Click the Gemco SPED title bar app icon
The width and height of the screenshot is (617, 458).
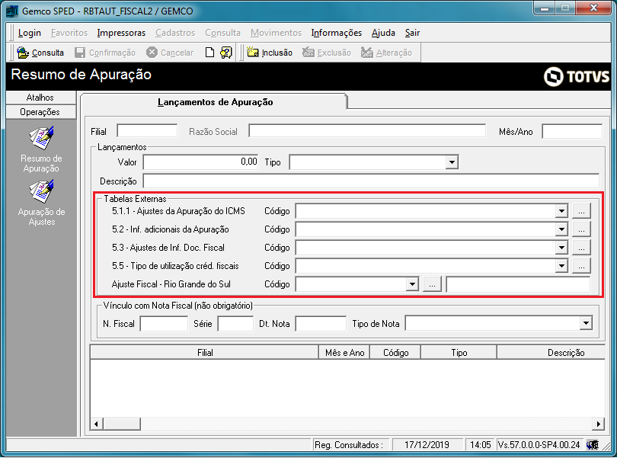pyautogui.click(x=12, y=11)
